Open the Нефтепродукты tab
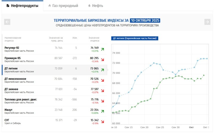 22,6
